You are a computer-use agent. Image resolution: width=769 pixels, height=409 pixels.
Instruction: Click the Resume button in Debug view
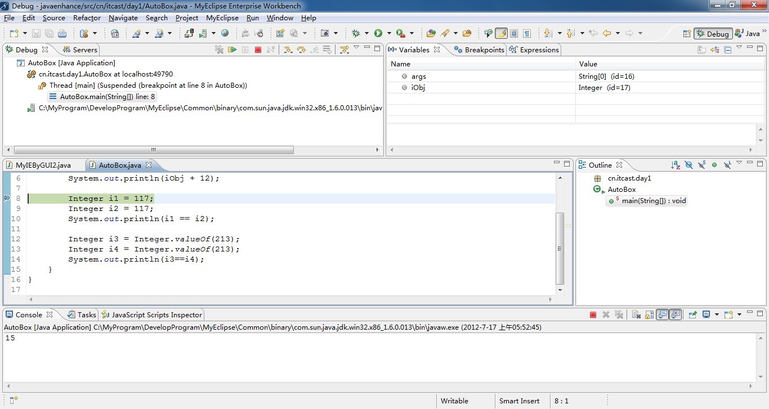pyautogui.click(x=232, y=50)
